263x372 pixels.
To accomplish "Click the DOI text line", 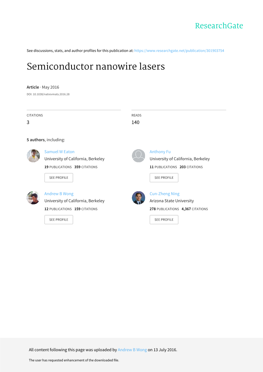I will tap(48, 94).
